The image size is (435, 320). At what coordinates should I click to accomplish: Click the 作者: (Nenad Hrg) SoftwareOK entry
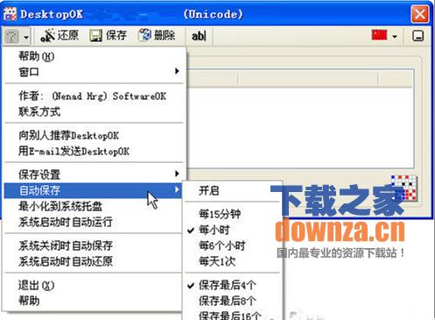point(94,96)
